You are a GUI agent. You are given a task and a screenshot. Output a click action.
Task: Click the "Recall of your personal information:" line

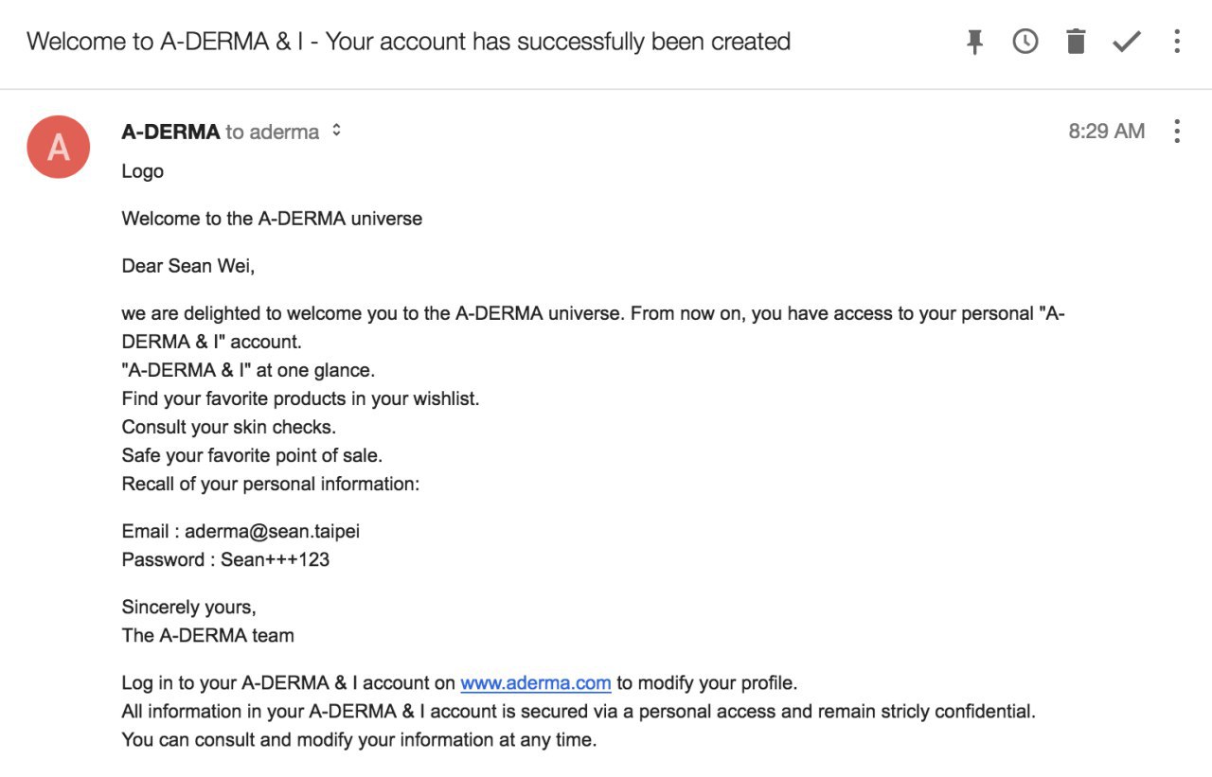(270, 484)
